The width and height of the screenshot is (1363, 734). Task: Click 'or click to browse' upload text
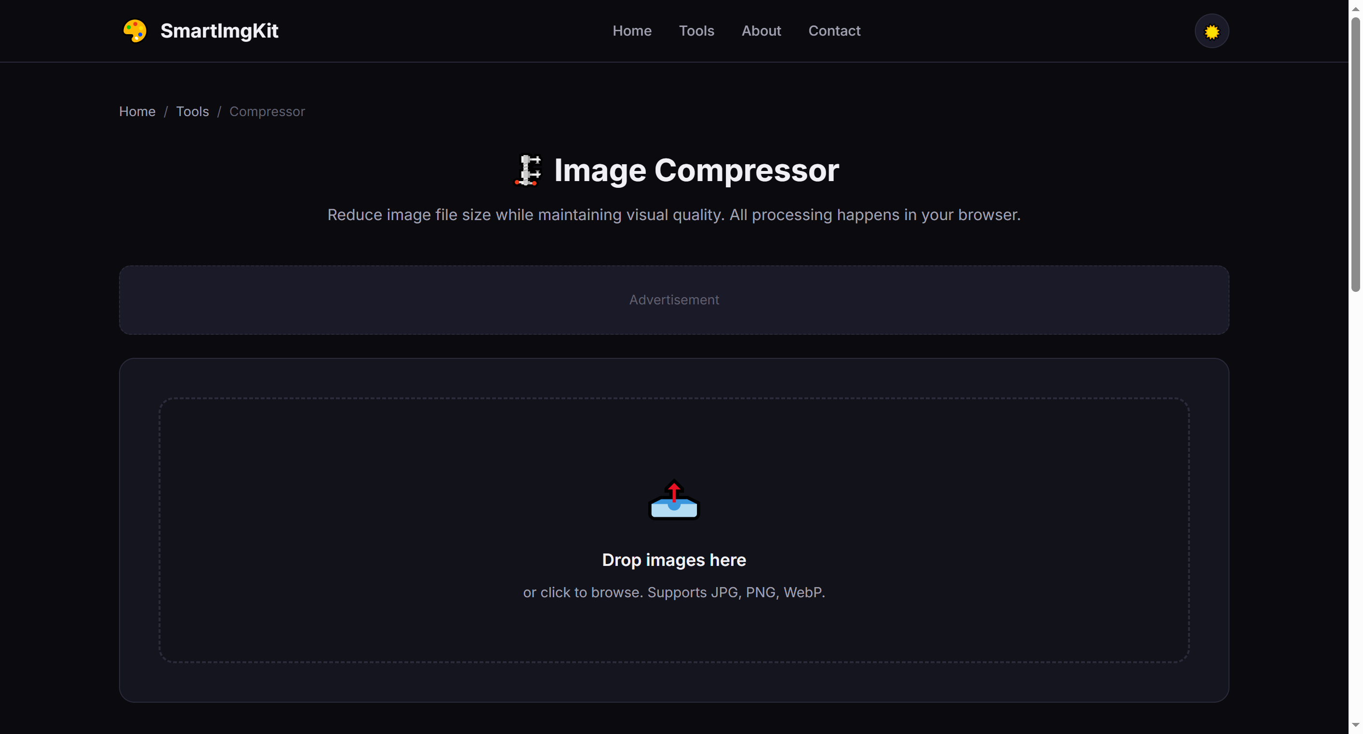coord(674,592)
